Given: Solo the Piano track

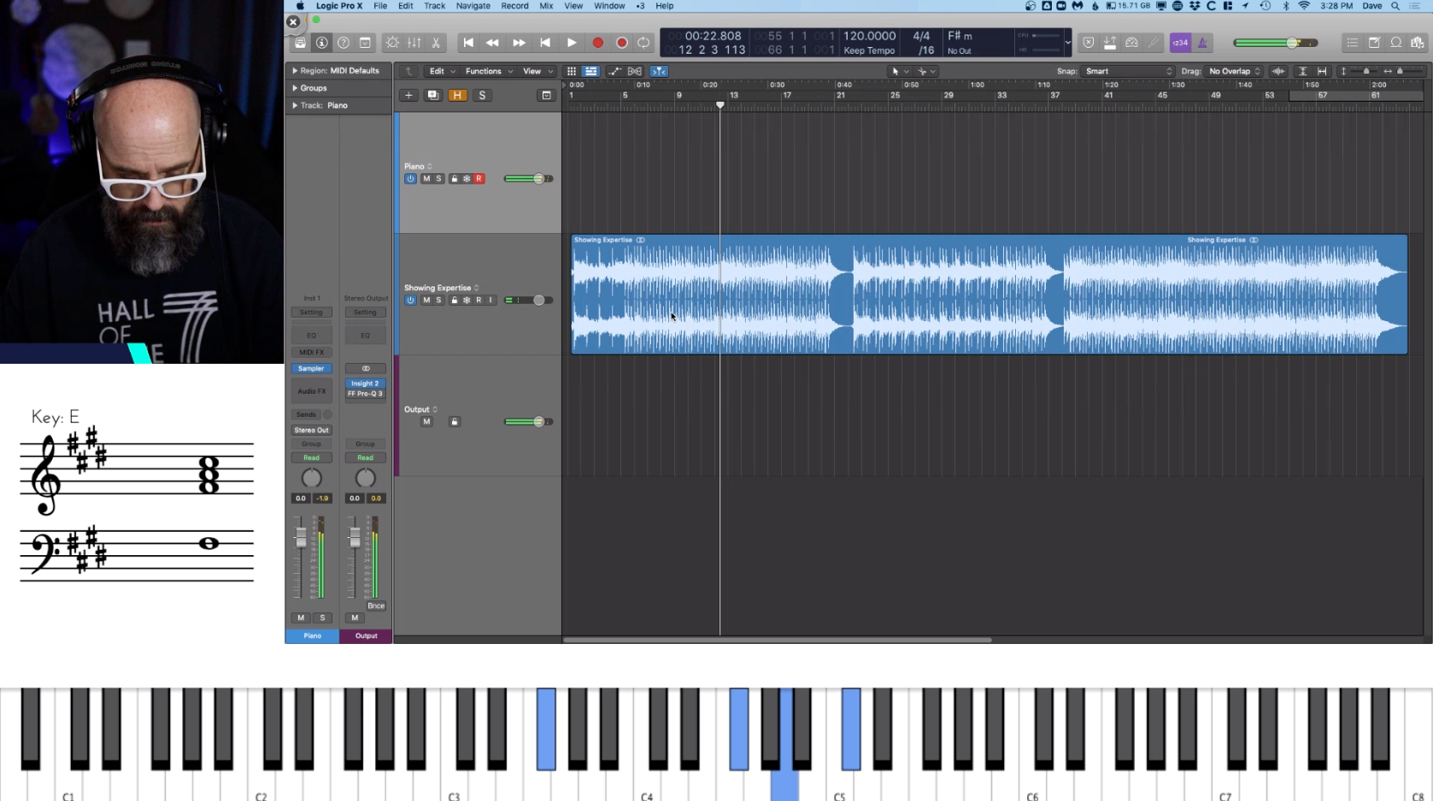Looking at the screenshot, I should 438,179.
